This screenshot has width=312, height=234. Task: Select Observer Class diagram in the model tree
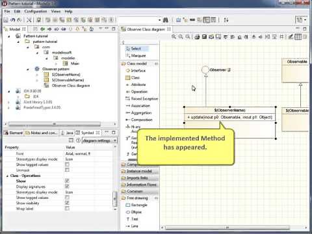[71, 86]
